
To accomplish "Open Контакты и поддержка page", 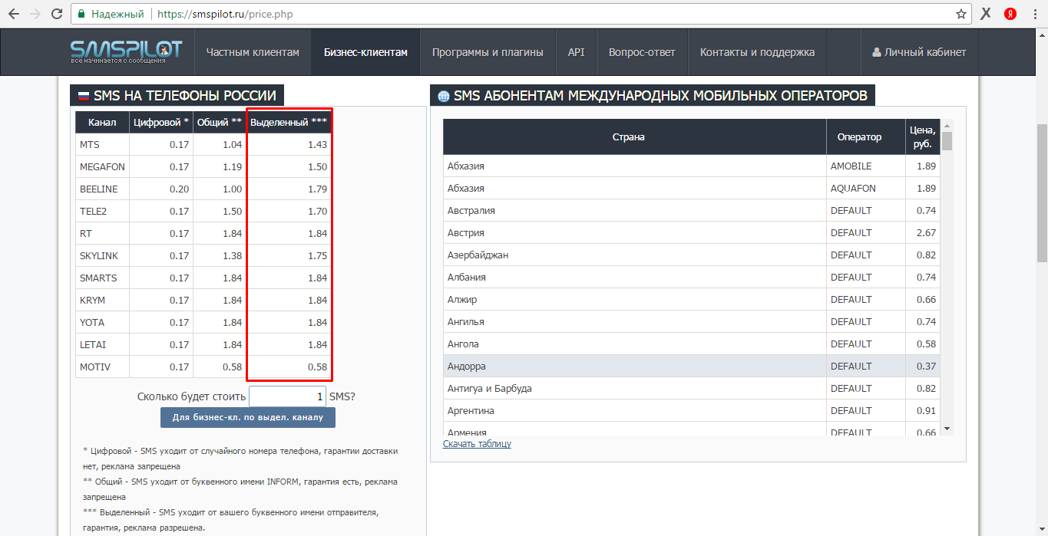I will coord(757,52).
